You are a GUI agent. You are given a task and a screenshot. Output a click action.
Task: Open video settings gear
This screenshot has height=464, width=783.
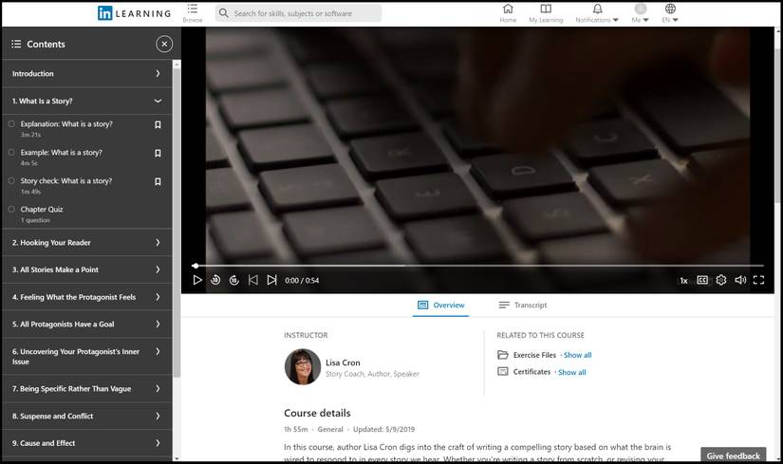[x=721, y=280]
